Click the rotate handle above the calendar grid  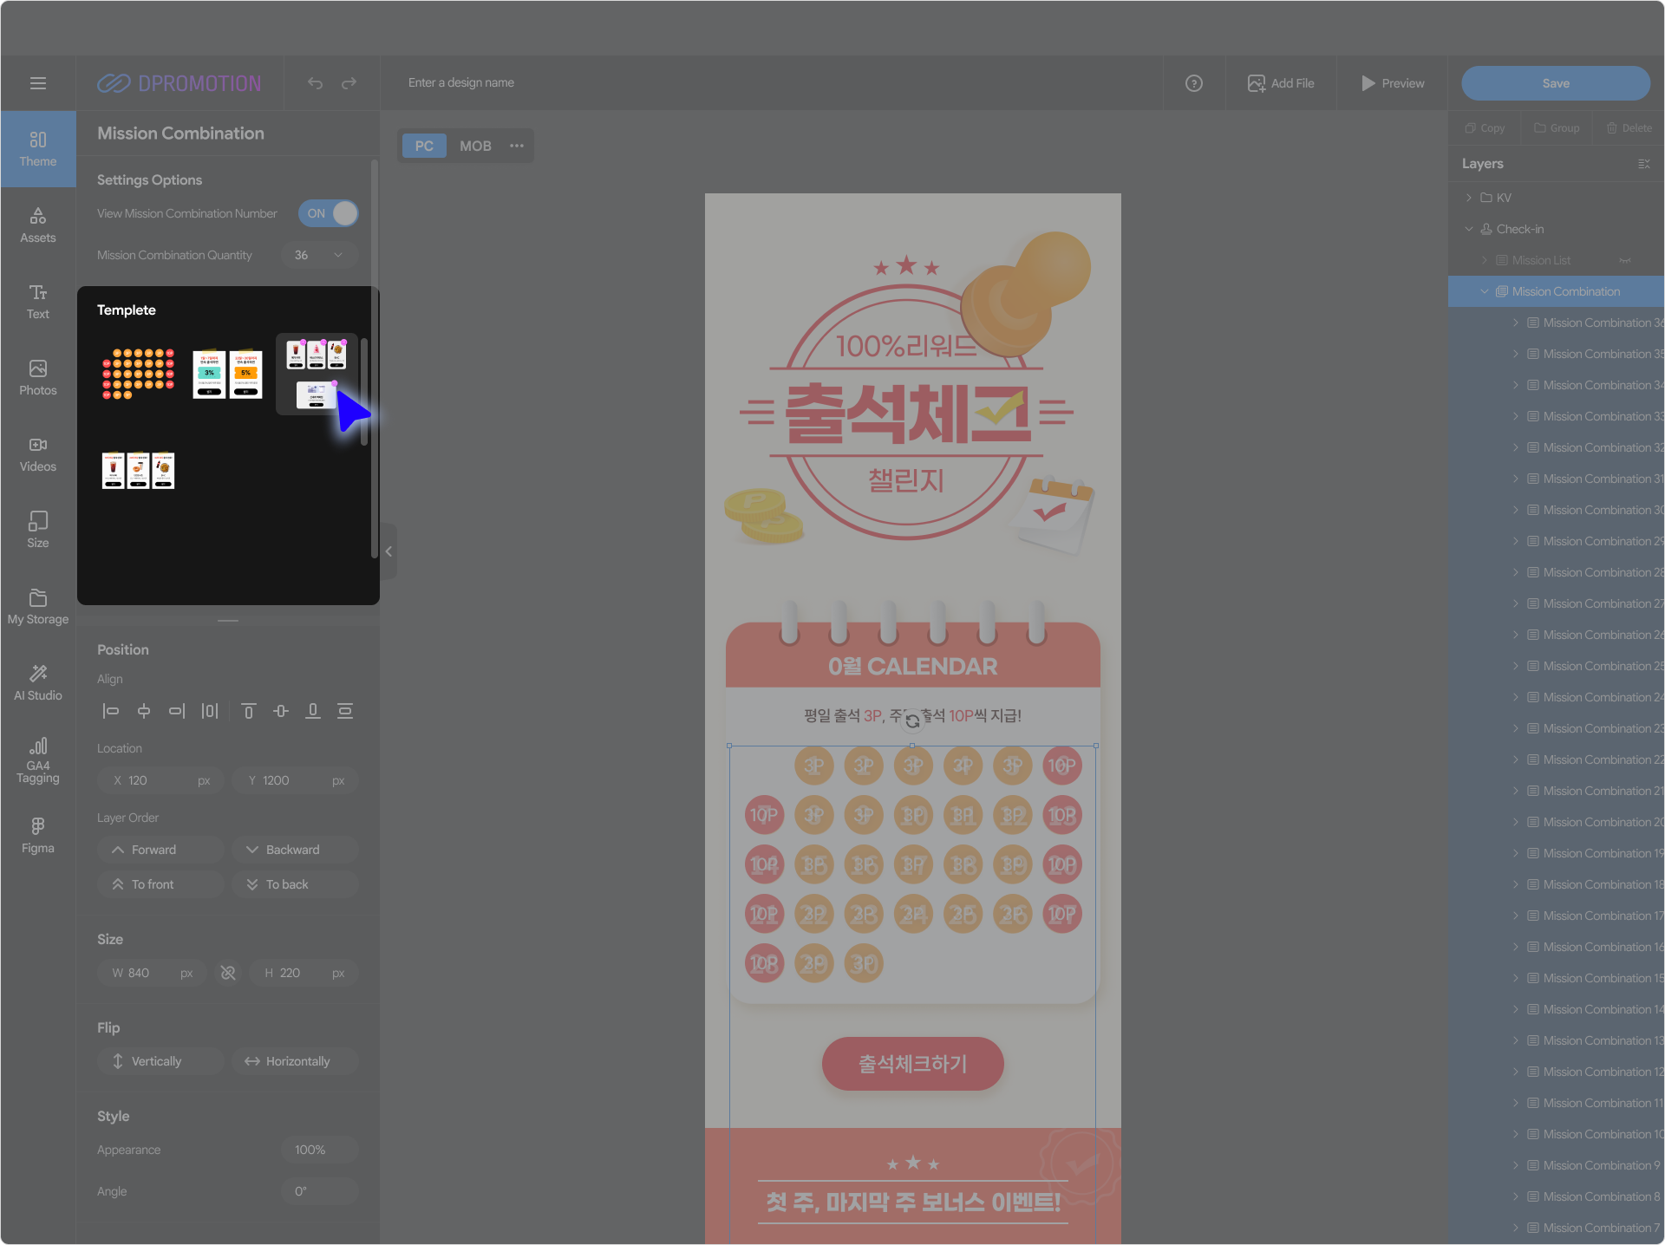point(912,720)
